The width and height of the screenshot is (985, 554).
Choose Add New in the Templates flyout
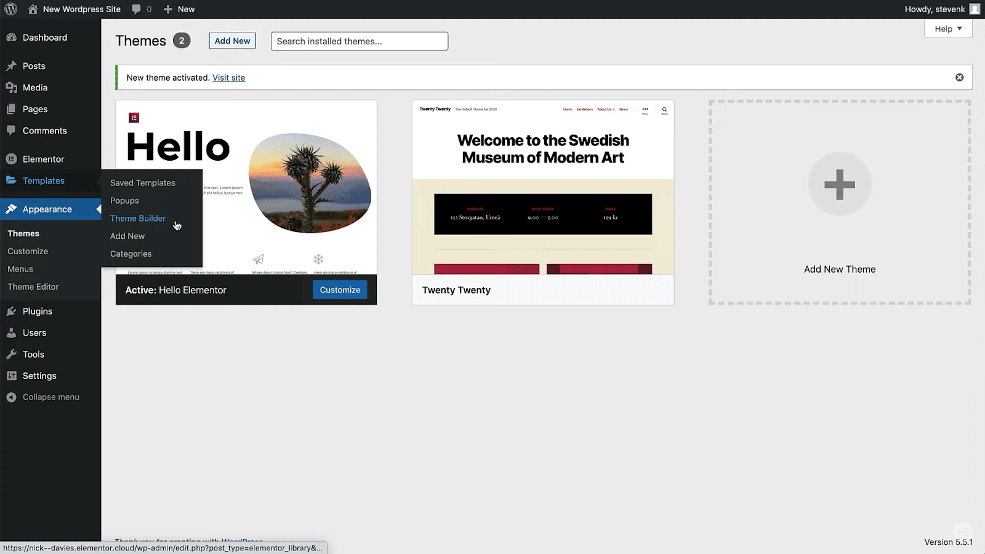click(127, 236)
